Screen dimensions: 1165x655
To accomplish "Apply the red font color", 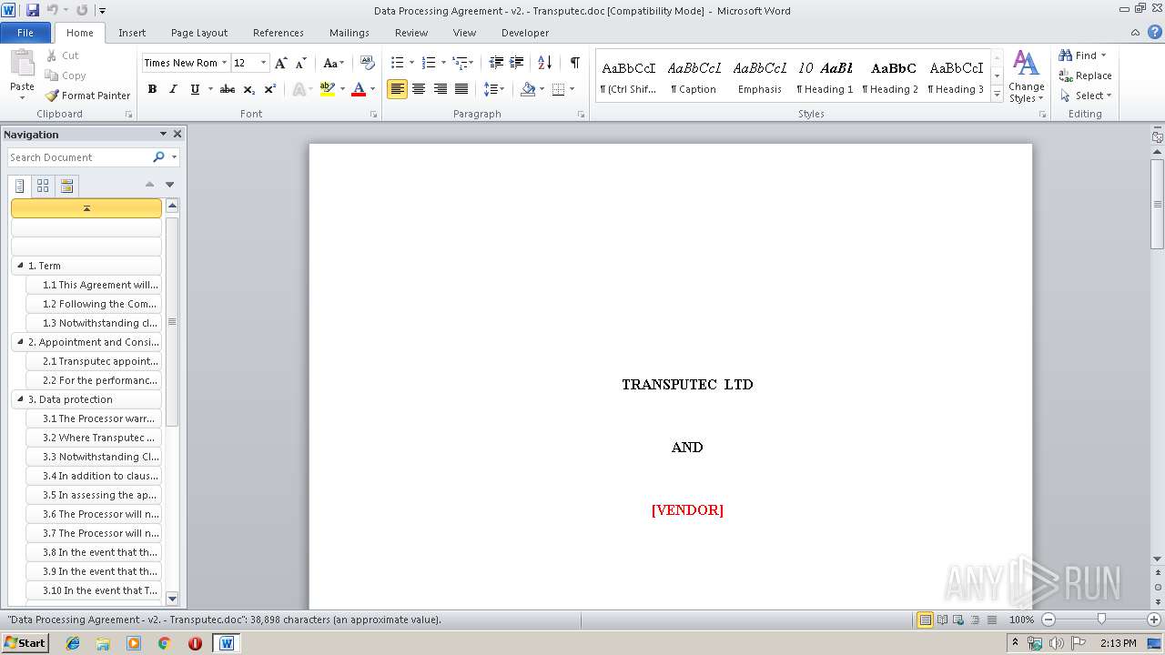I will tap(359, 89).
